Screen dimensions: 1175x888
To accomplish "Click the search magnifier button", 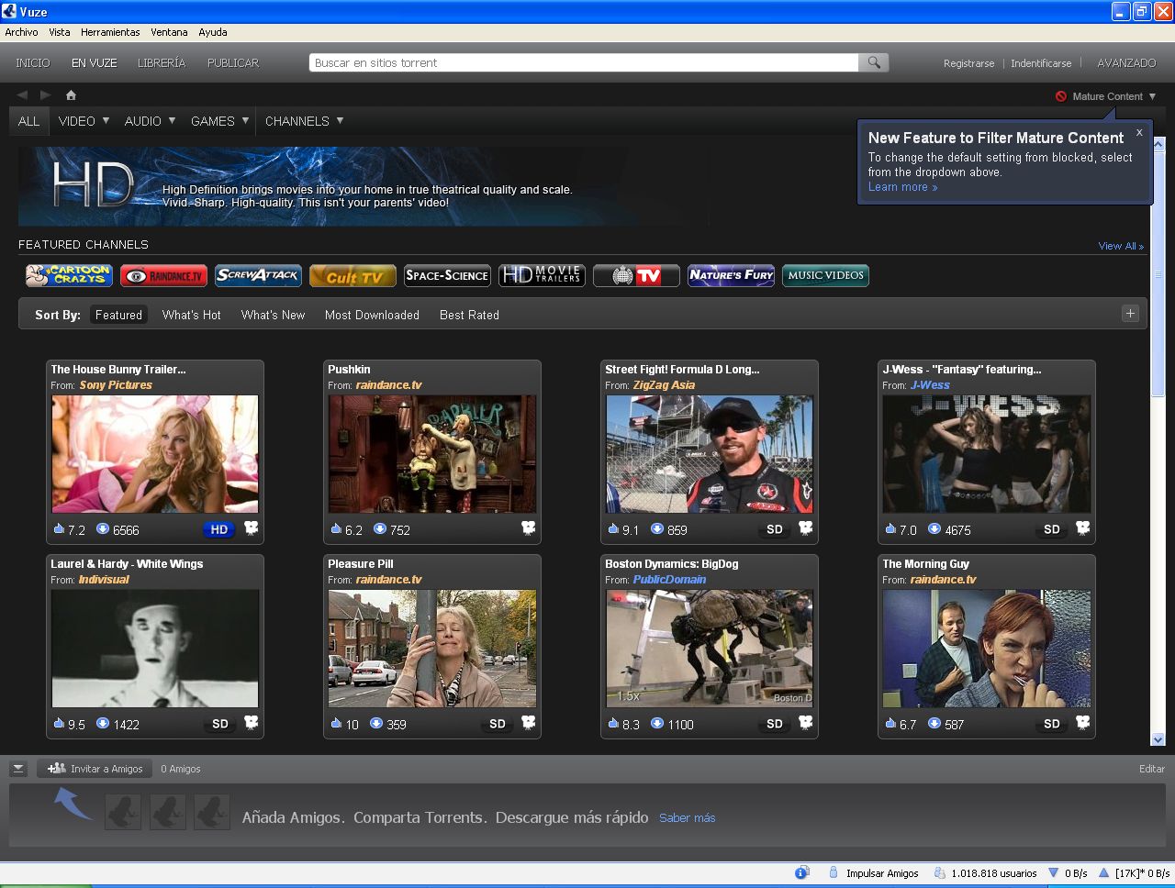I will [874, 62].
